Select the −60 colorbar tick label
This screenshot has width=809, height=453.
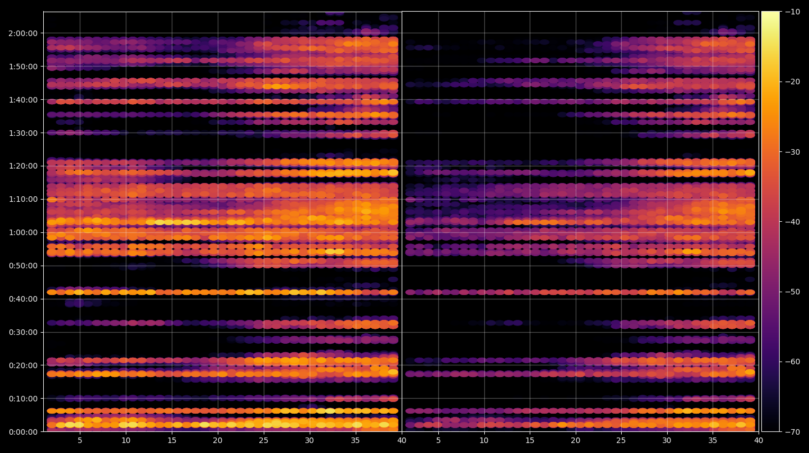[793, 362]
